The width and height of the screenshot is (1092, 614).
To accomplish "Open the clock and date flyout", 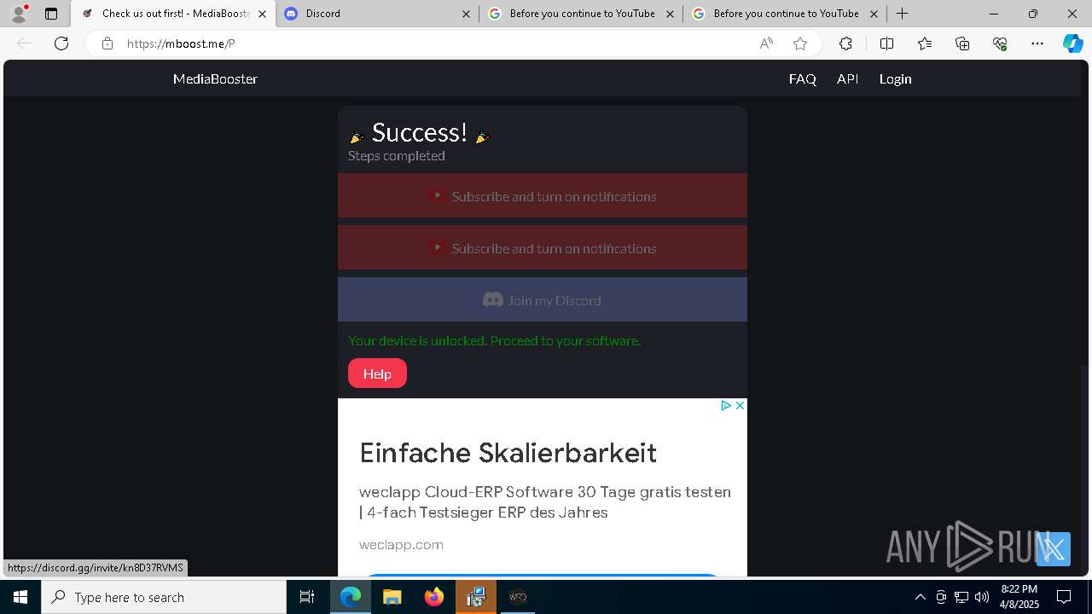I will click(x=1019, y=597).
